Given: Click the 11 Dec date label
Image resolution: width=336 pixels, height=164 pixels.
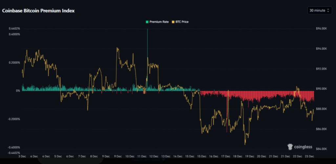Looking at the screenshot, I should click(x=142, y=156).
